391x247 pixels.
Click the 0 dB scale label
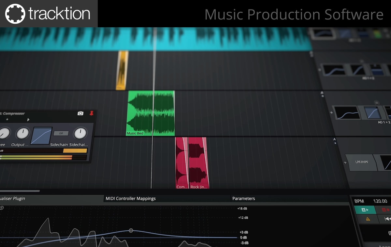243,238
